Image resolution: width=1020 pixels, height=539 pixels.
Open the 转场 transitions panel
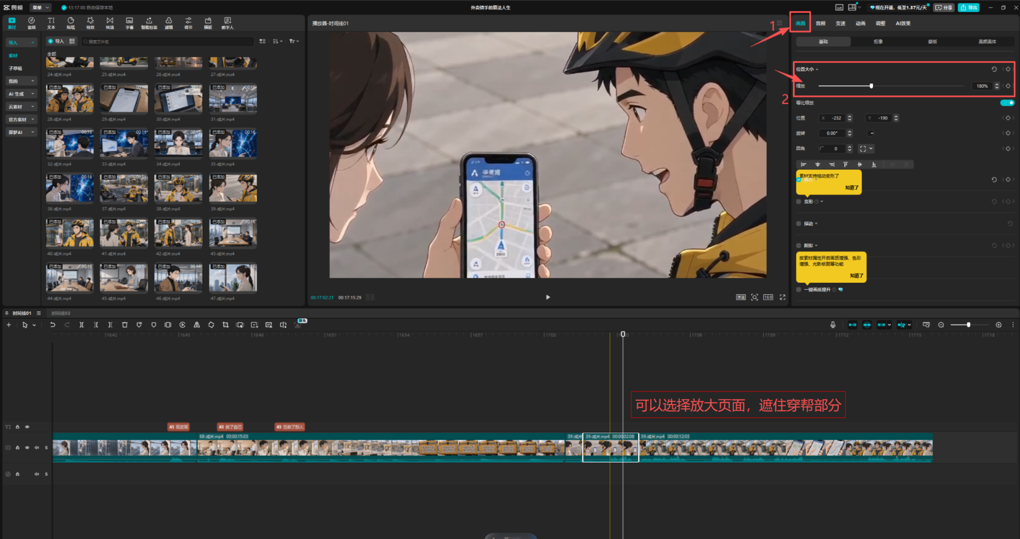110,22
